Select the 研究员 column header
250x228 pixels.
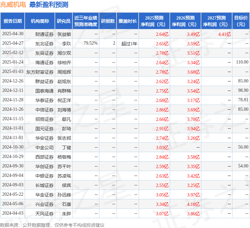64,21
